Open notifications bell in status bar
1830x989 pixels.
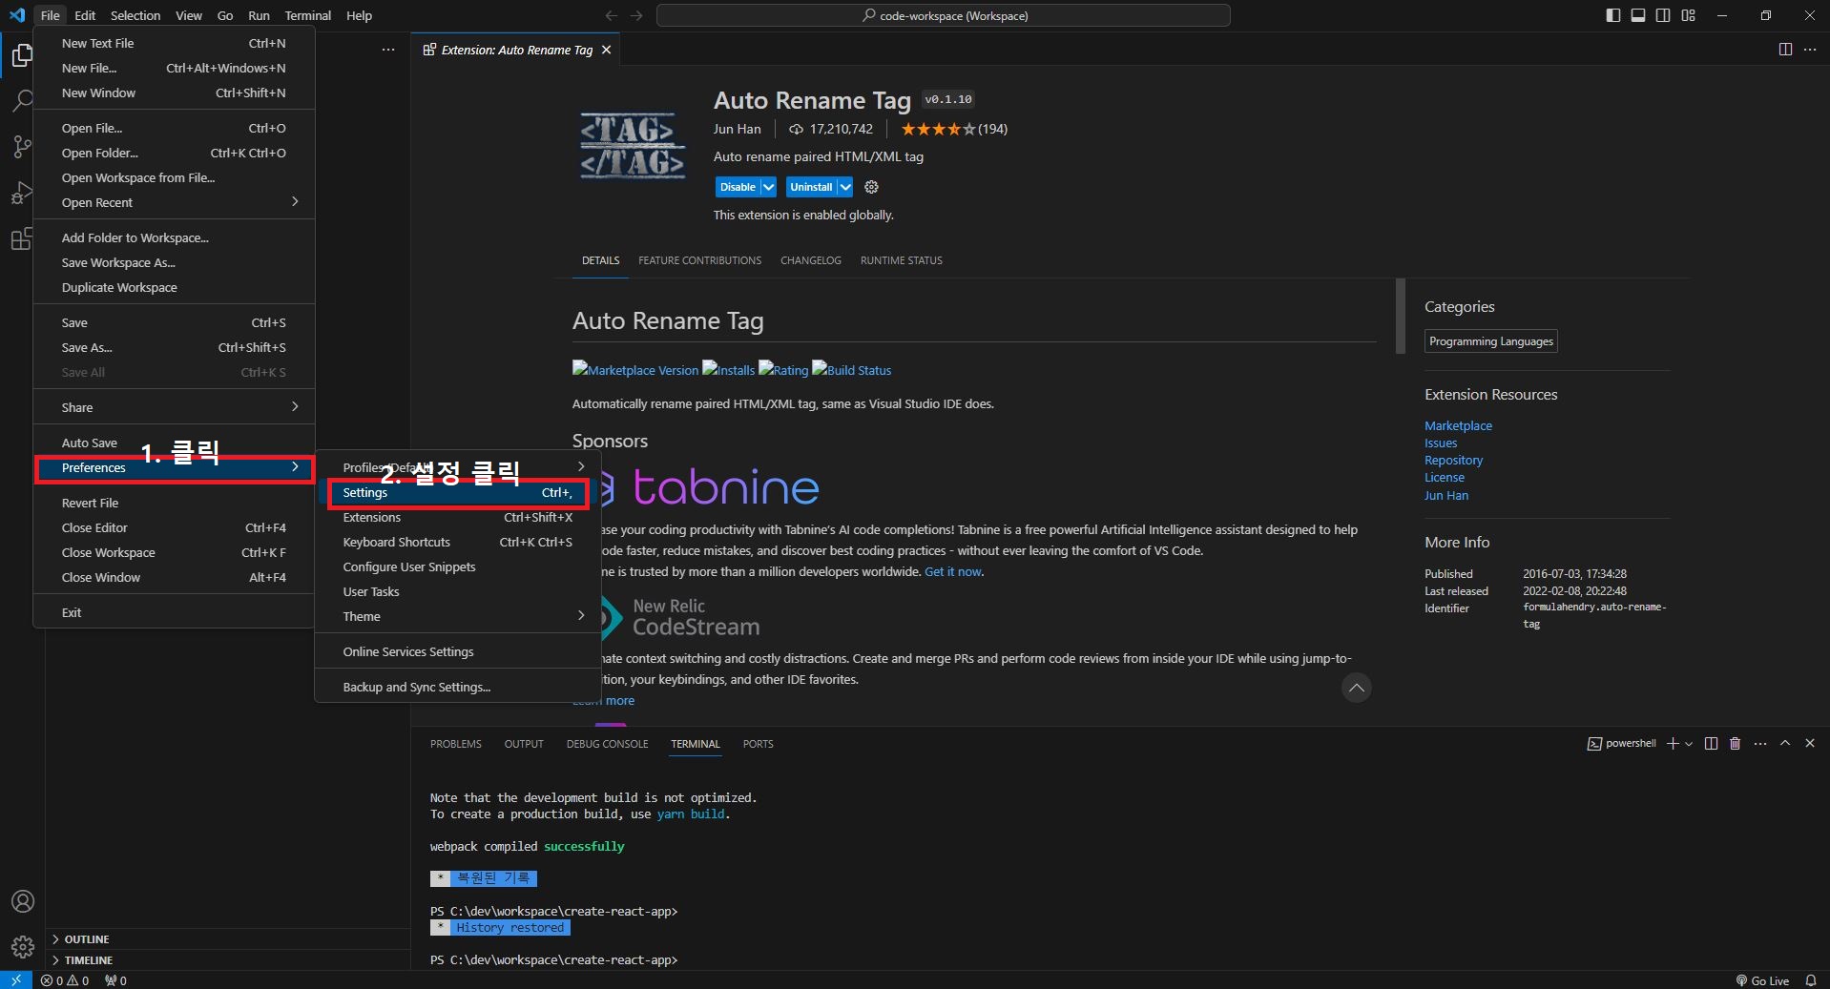(1810, 980)
